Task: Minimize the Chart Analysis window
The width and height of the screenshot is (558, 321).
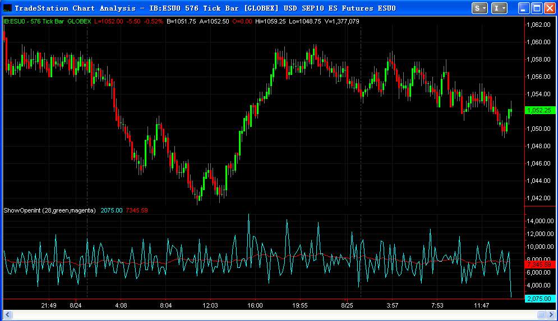Action: (523, 8)
